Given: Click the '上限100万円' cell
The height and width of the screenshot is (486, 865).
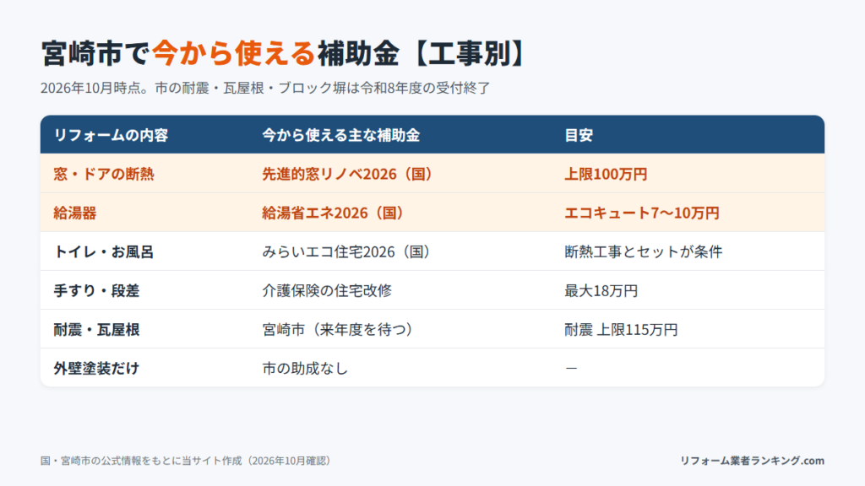Looking at the screenshot, I should (606, 174).
